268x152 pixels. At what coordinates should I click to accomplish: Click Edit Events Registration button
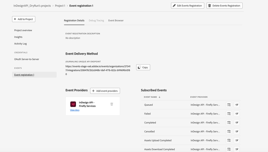tap(188, 6)
